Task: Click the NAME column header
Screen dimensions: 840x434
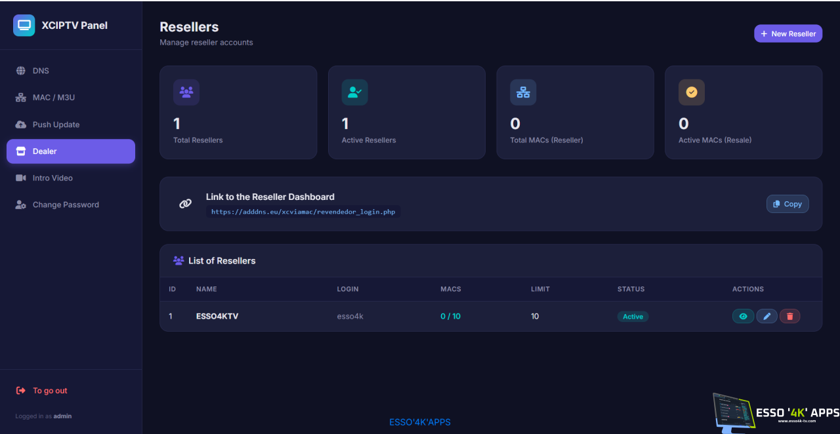Action: point(207,289)
